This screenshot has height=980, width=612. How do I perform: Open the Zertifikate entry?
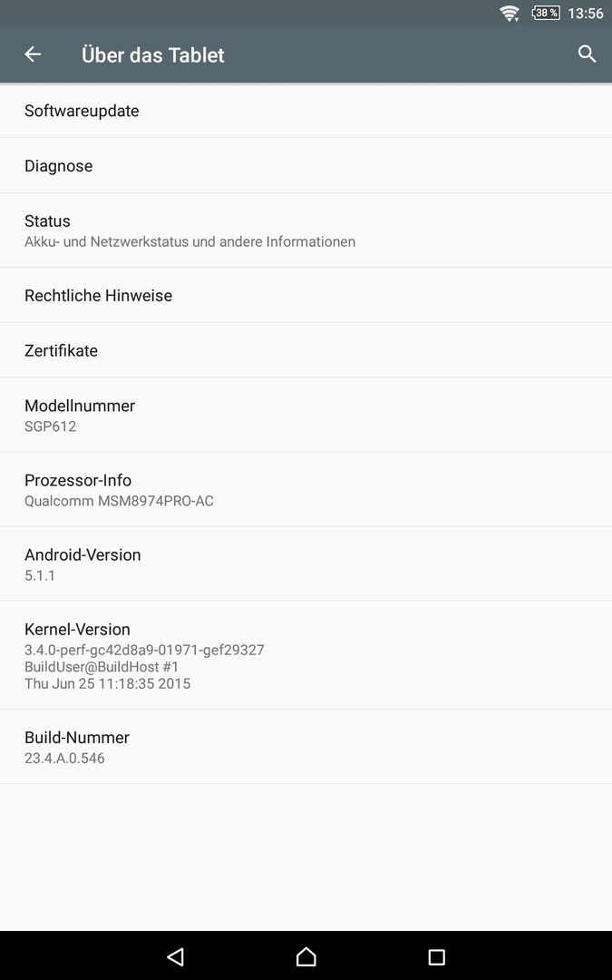306,350
